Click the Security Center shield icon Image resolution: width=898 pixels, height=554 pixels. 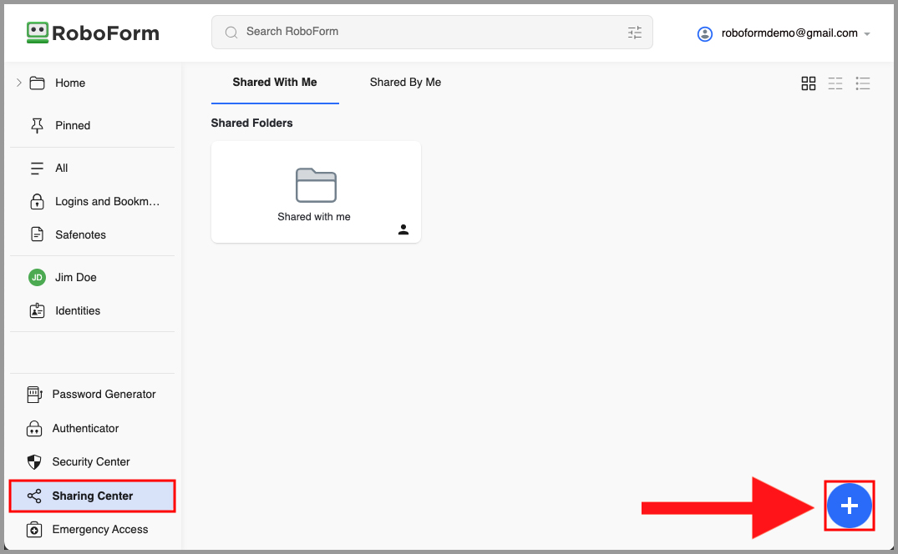[x=34, y=462]
